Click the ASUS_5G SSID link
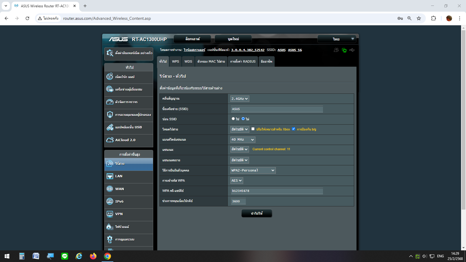 295,50
